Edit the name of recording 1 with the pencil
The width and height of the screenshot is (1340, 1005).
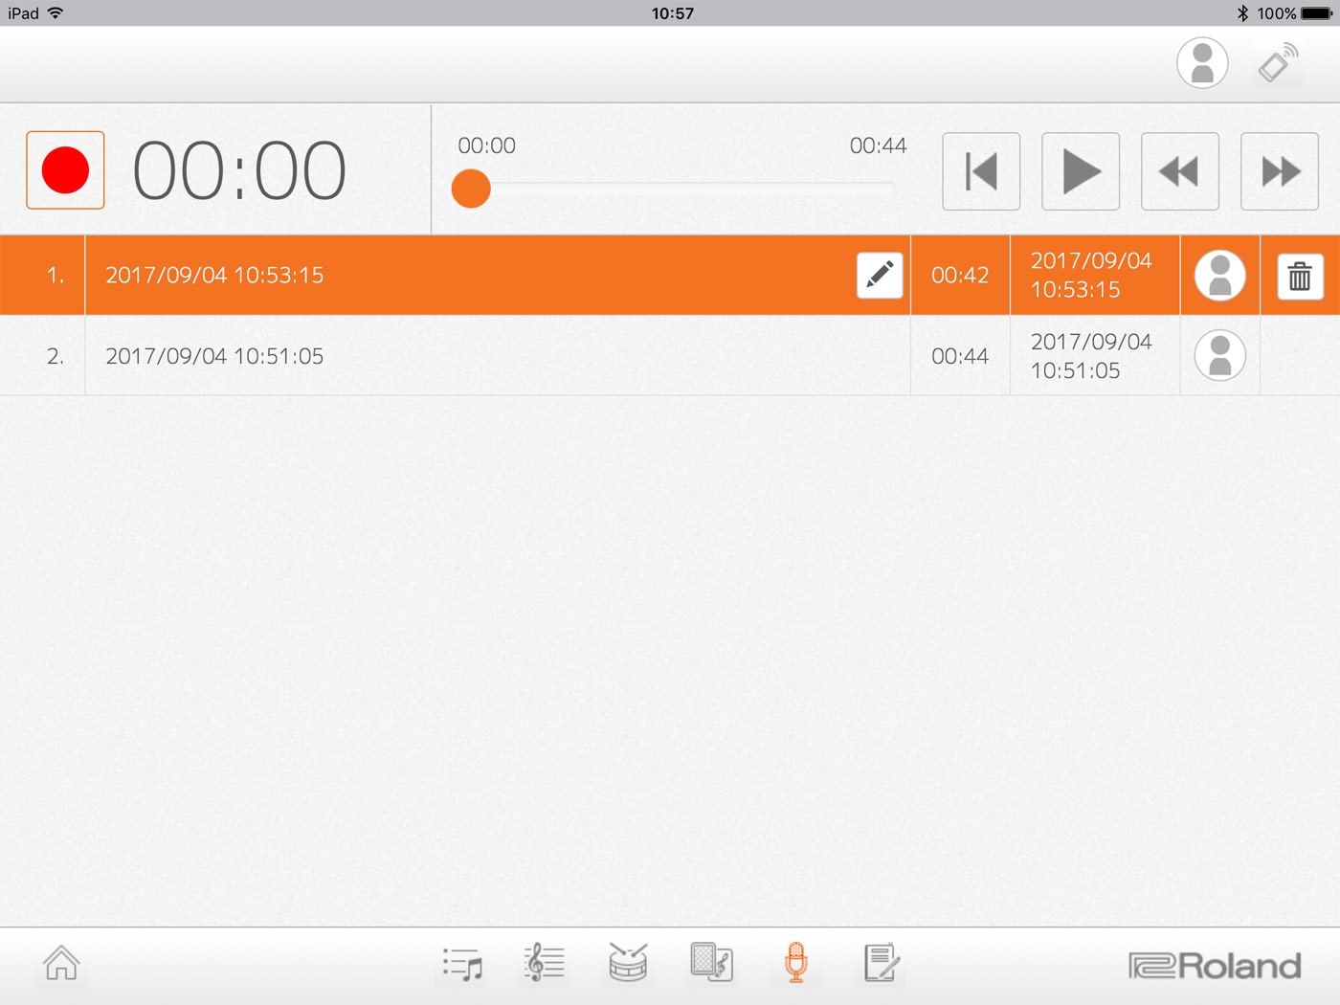(x=880, y=276)
